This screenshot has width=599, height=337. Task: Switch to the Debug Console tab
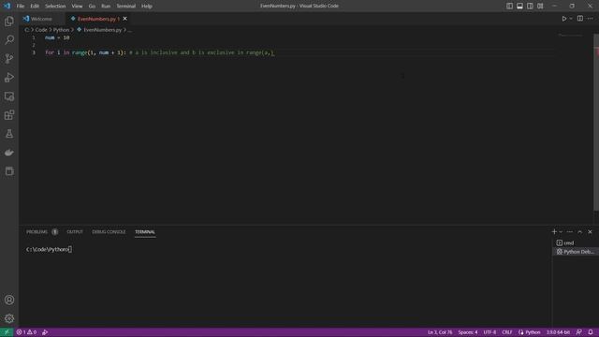point(109,232)
